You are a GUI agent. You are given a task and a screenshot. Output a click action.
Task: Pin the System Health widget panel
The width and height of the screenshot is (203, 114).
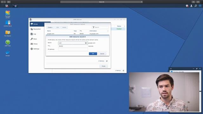point(197,69)
